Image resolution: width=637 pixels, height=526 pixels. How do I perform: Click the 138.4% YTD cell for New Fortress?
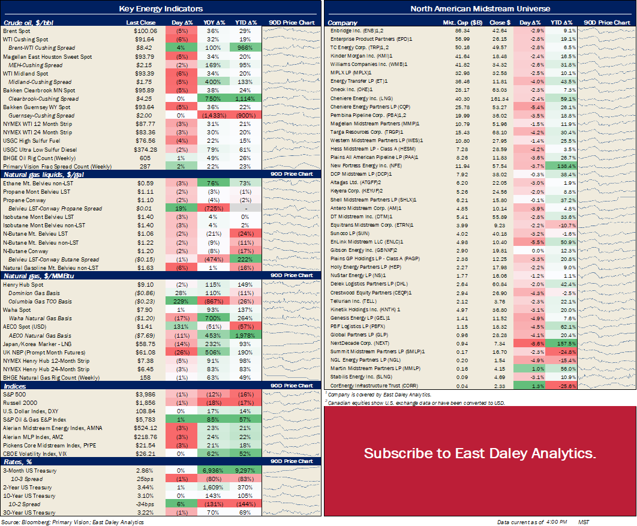click(x=561, y=166)
